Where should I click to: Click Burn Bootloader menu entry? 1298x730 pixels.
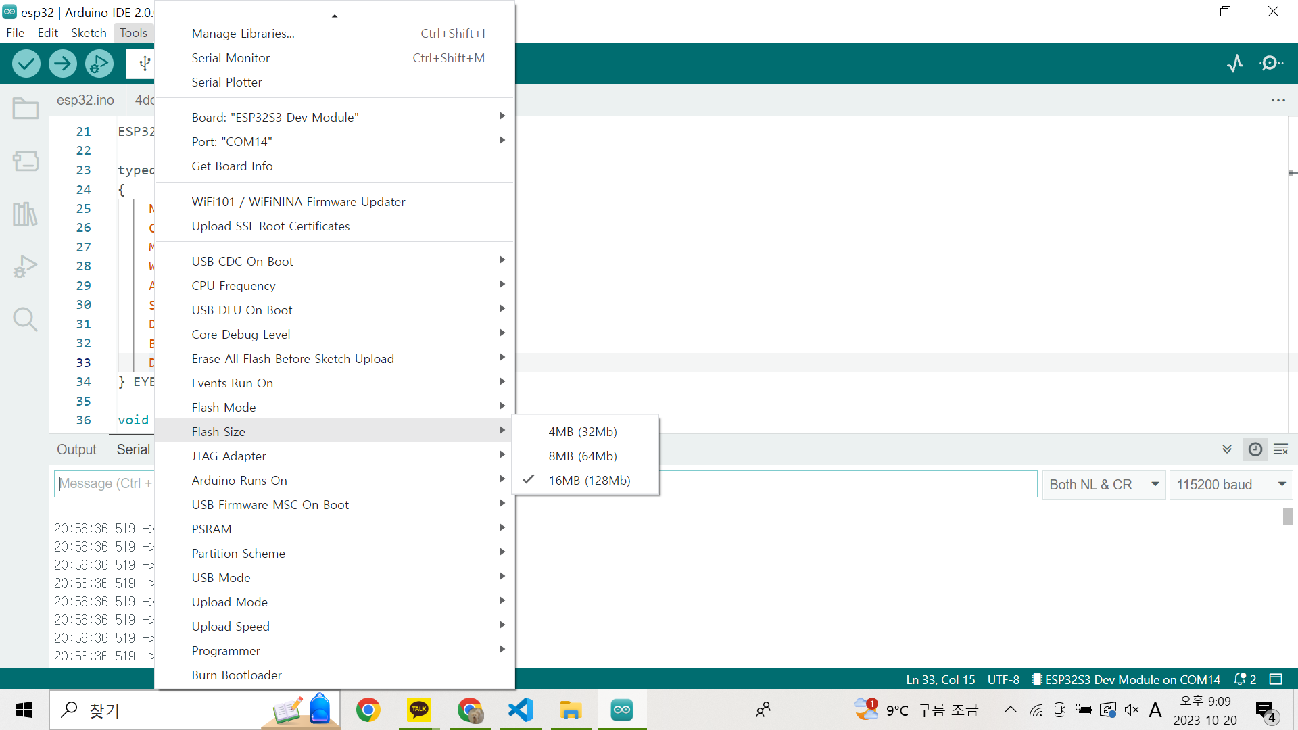coord(335,675)
